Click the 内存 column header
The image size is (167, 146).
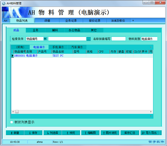[114, 52]
